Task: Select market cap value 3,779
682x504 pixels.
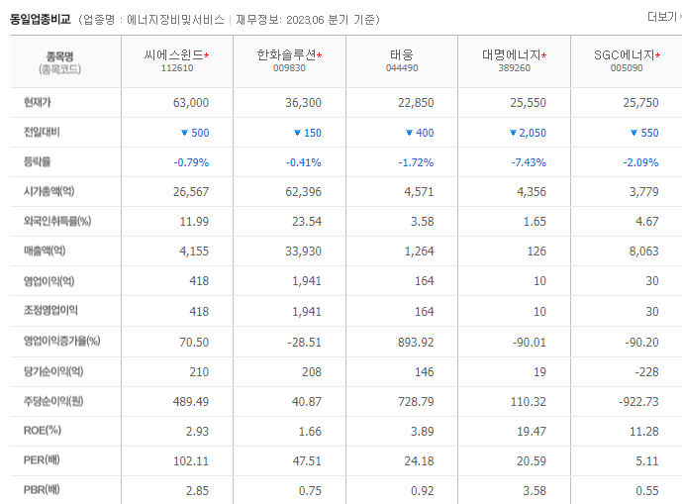Action: [643, 192]
